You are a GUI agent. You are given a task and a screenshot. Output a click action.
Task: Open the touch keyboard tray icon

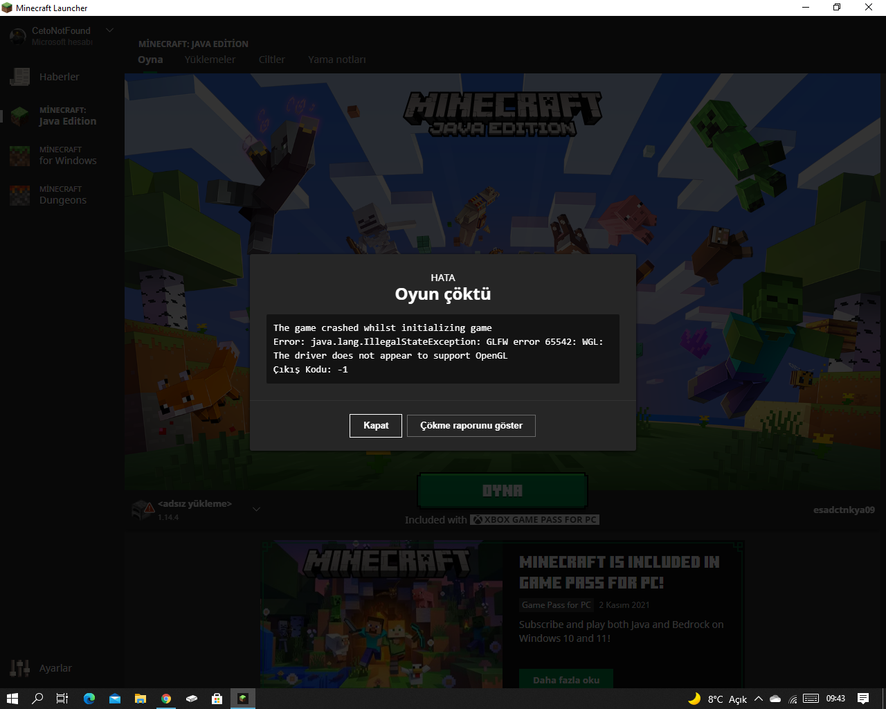[811, 699]
